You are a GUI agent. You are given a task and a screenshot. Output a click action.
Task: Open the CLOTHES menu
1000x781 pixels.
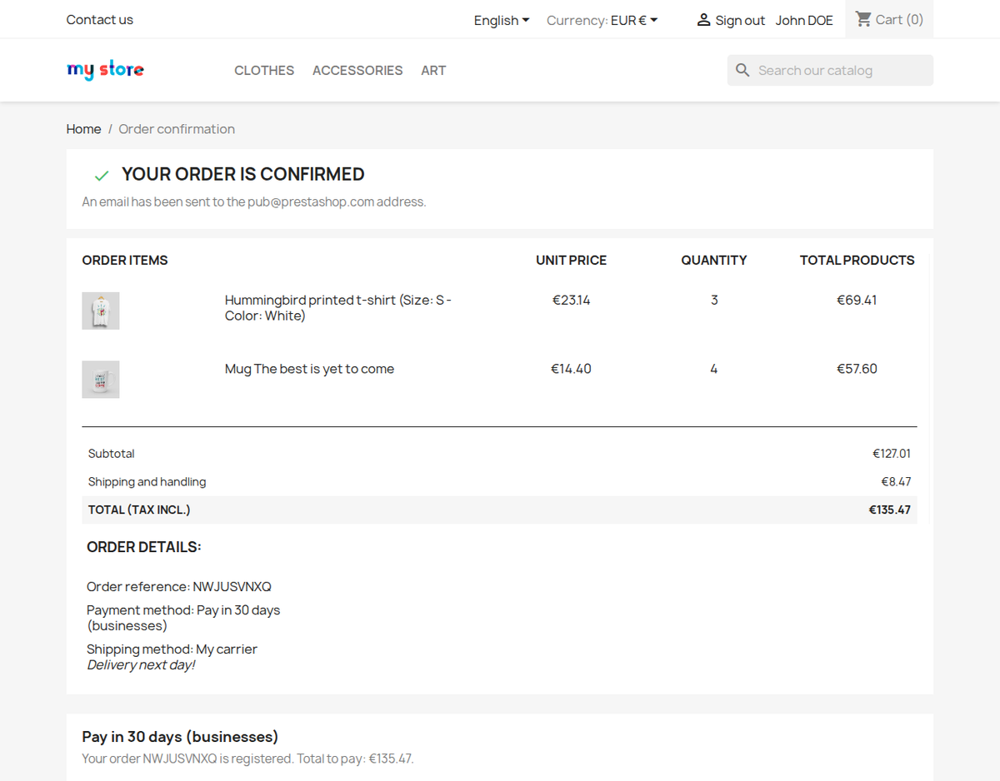click(264, 71)
